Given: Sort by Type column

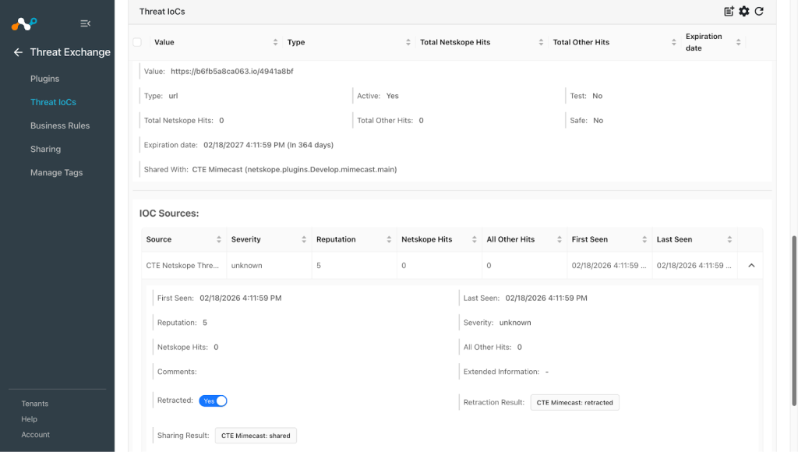Looking at the screenshot, I should pyautogui.click(x=408, y=42).
